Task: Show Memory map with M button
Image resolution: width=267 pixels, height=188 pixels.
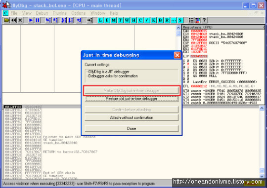Action: tap(114, 20)
